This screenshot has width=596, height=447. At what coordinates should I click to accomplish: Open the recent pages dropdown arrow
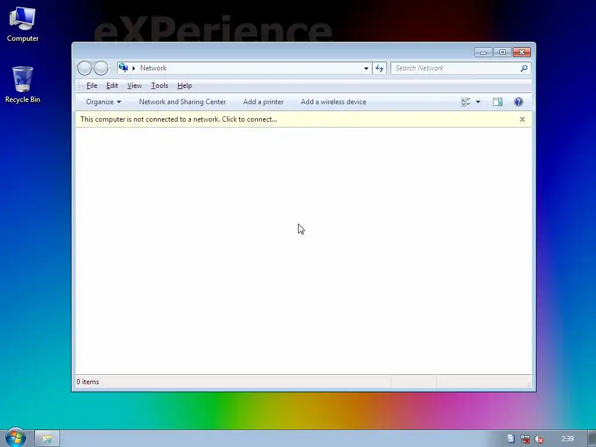[x=112, y=69]
